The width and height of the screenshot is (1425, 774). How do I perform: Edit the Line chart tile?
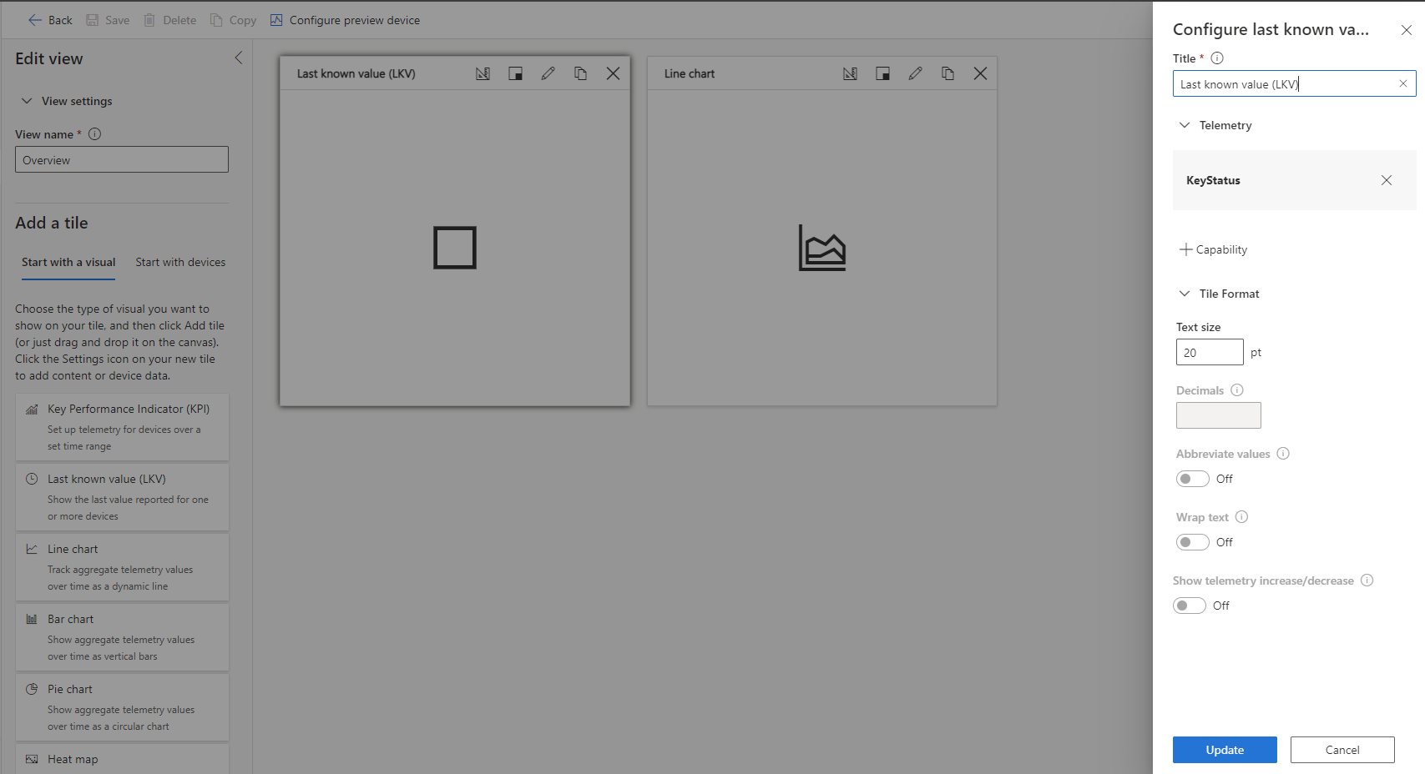pyautogui.click(x=915, y=73)
